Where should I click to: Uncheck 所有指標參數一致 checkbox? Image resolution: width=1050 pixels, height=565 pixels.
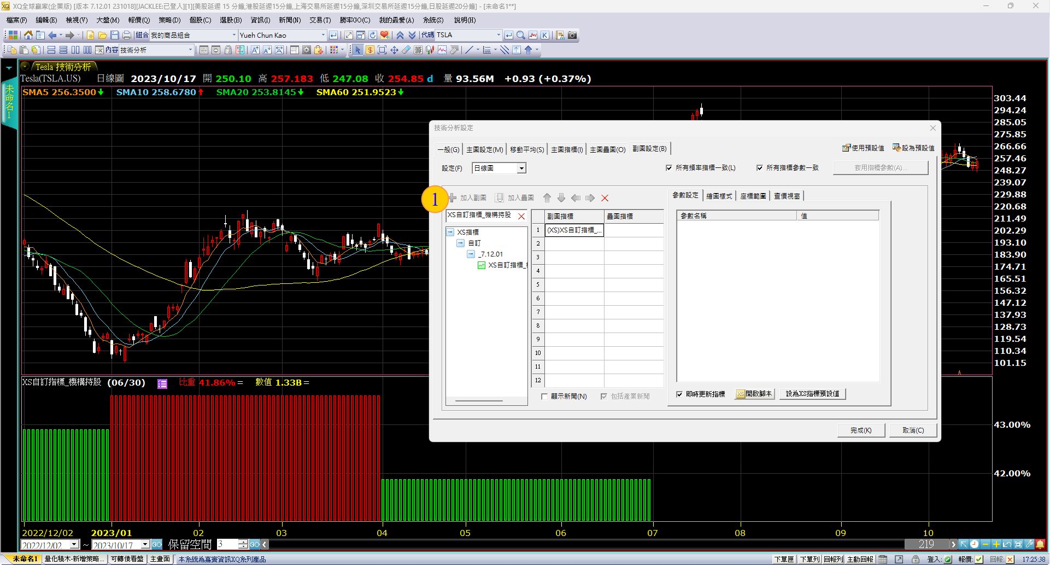(760, 168)
